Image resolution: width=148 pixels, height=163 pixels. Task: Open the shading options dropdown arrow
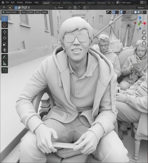[x=145, y=12]
